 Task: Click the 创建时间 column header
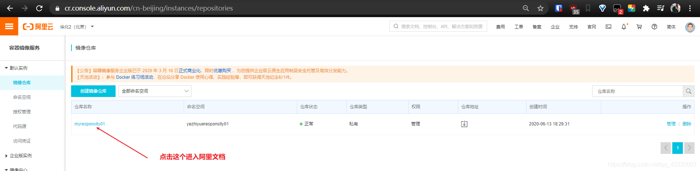(538, 107)
